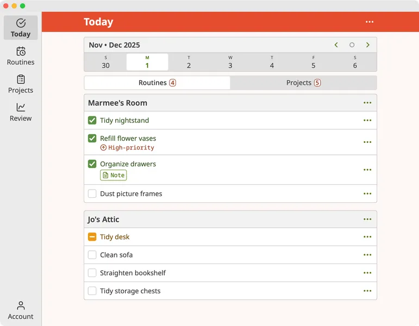
Task: Open options for Tidy storage chests
Action: 367,291
